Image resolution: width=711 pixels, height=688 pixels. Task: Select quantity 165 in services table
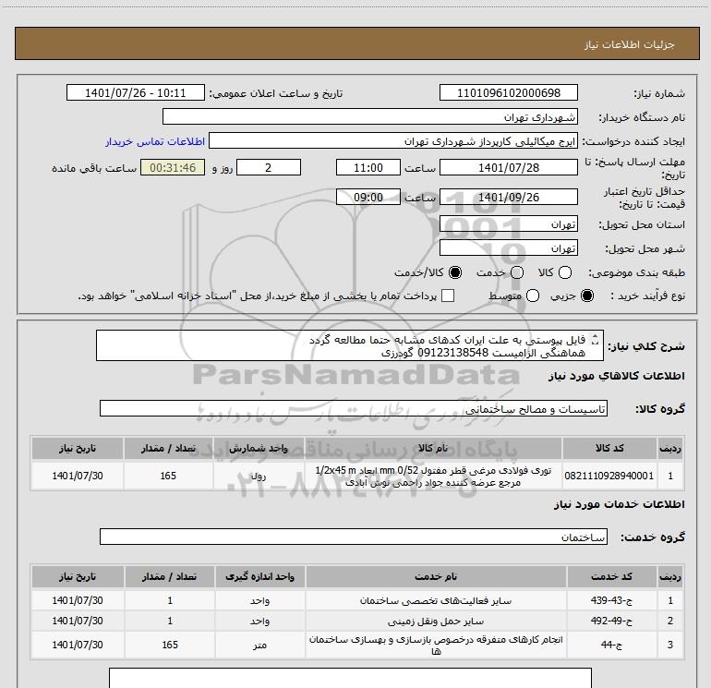[170, 645]
